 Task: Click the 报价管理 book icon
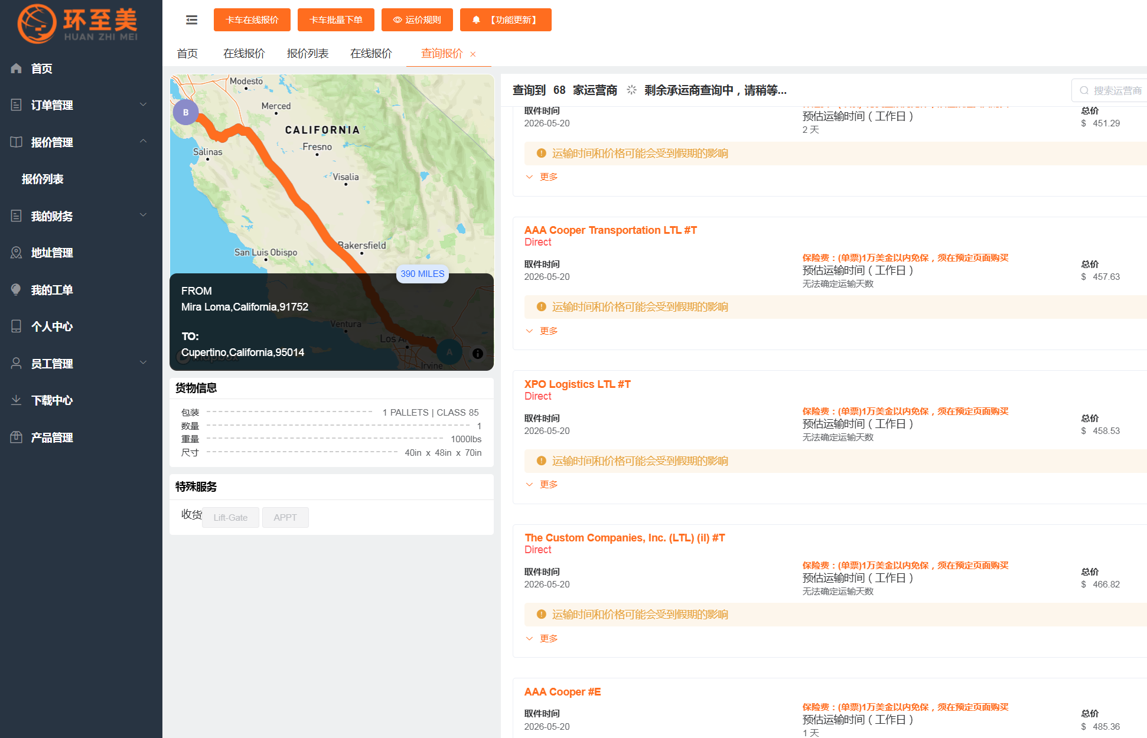(x=17, y=142)
